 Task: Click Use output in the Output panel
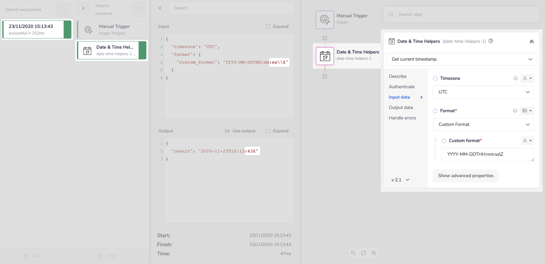click(x=240, y=131)
